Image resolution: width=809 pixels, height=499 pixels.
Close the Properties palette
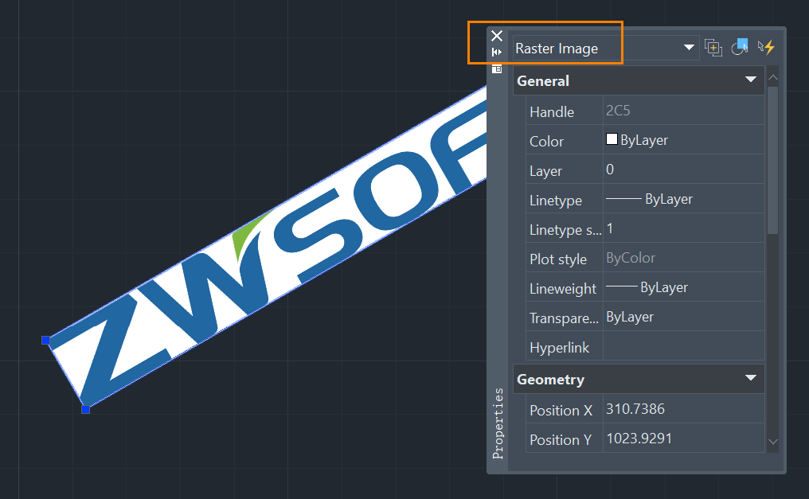click(496, 36)
